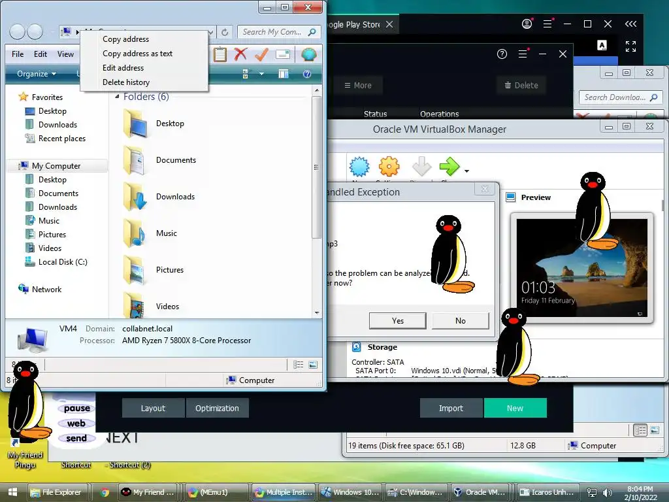Screen dimensions: 669x502
Task: Click the help question icon in instance manager
Action: click(x=502, y=54)
